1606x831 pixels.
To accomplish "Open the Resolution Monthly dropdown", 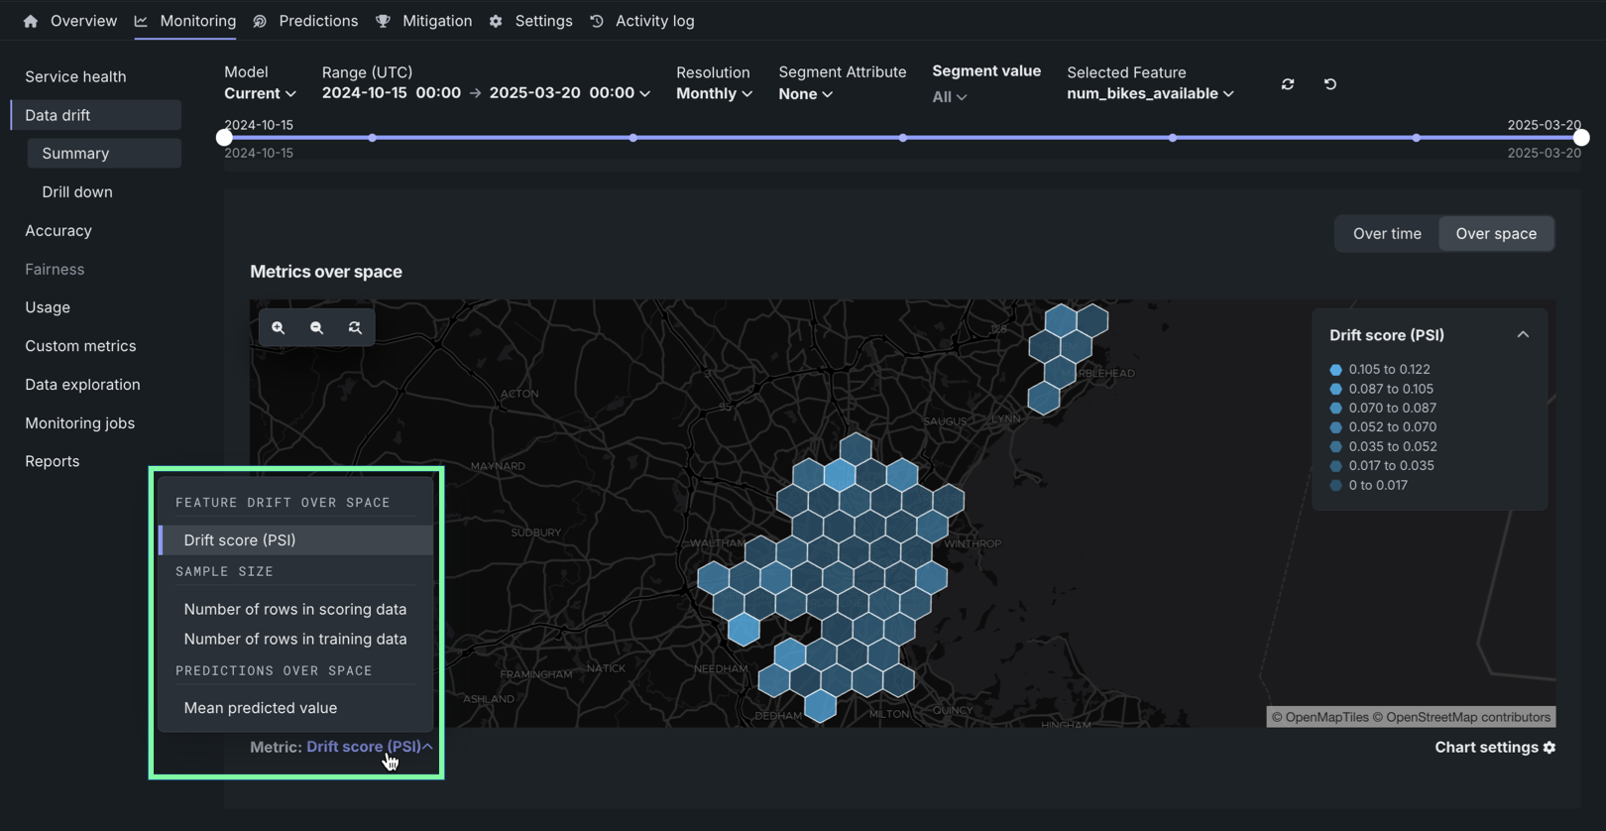I will (714, 93).
